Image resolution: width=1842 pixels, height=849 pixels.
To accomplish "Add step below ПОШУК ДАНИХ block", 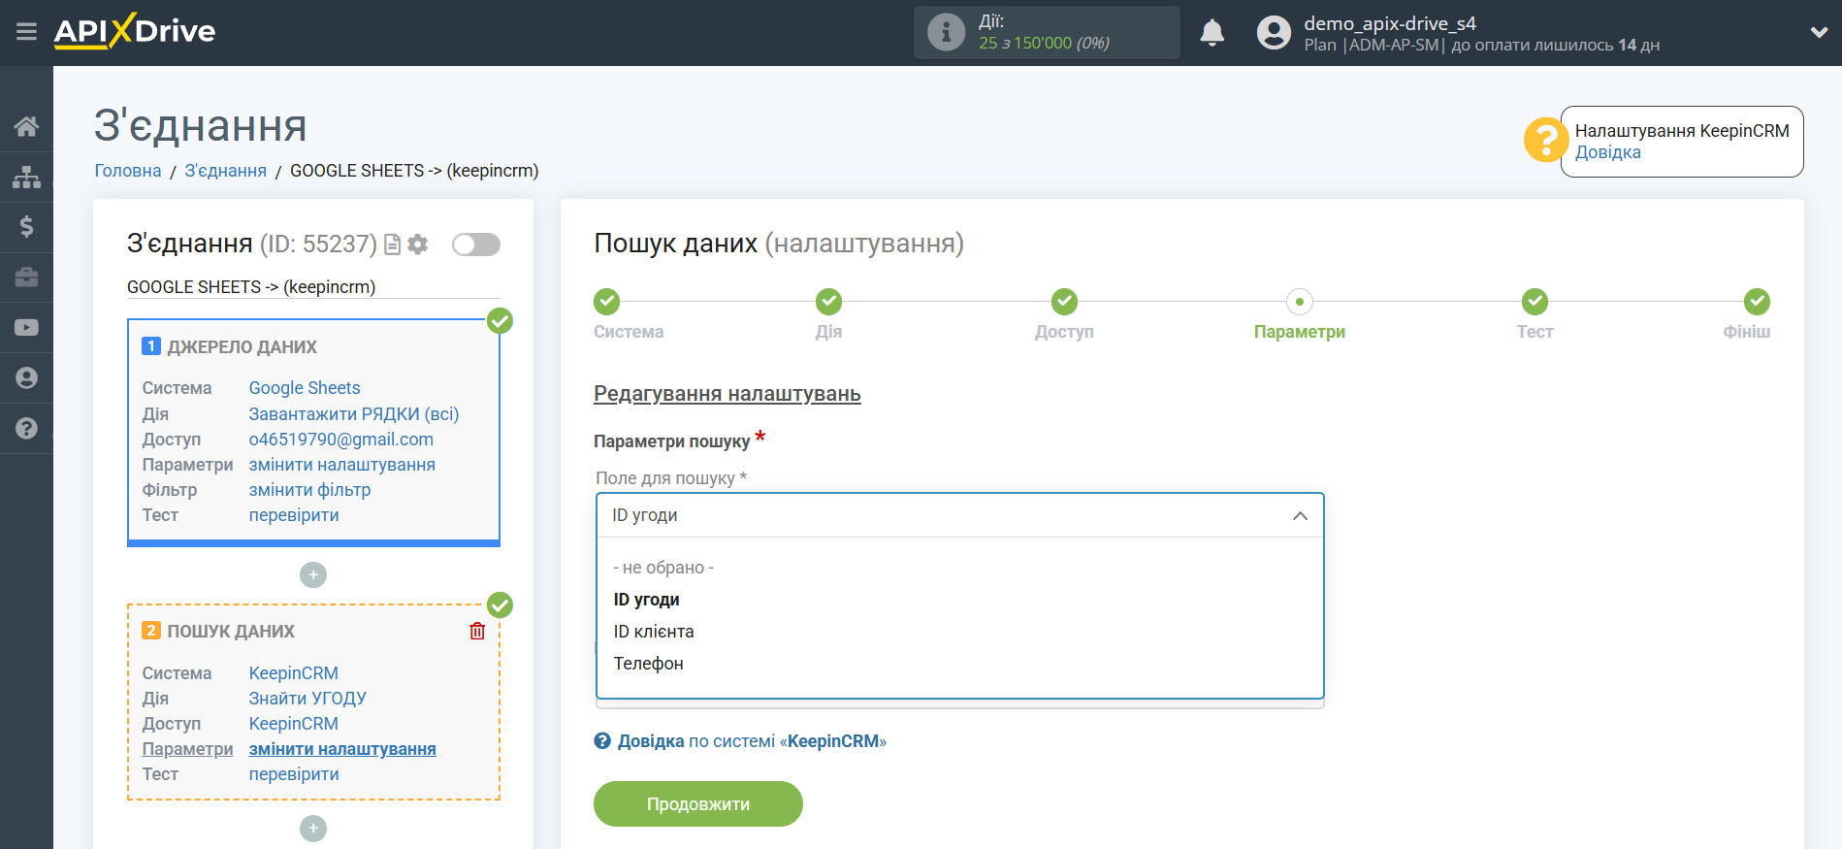I will pos(313,829).
